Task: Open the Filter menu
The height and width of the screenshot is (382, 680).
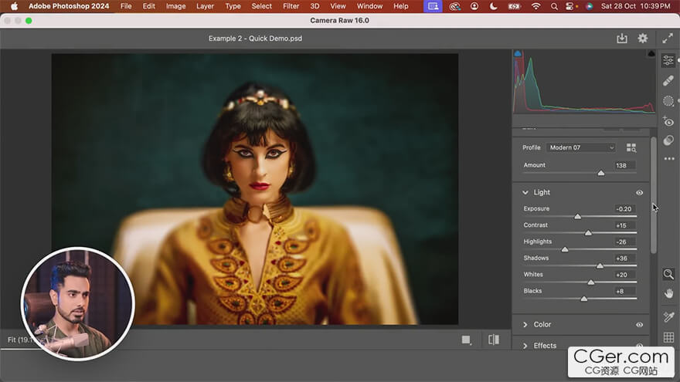Action: click(x=291, y=6)
